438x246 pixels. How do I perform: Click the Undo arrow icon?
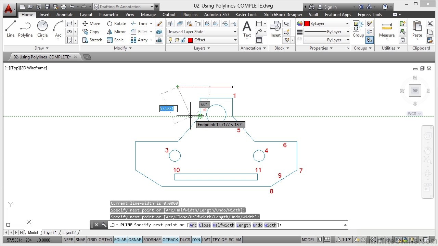72,7
